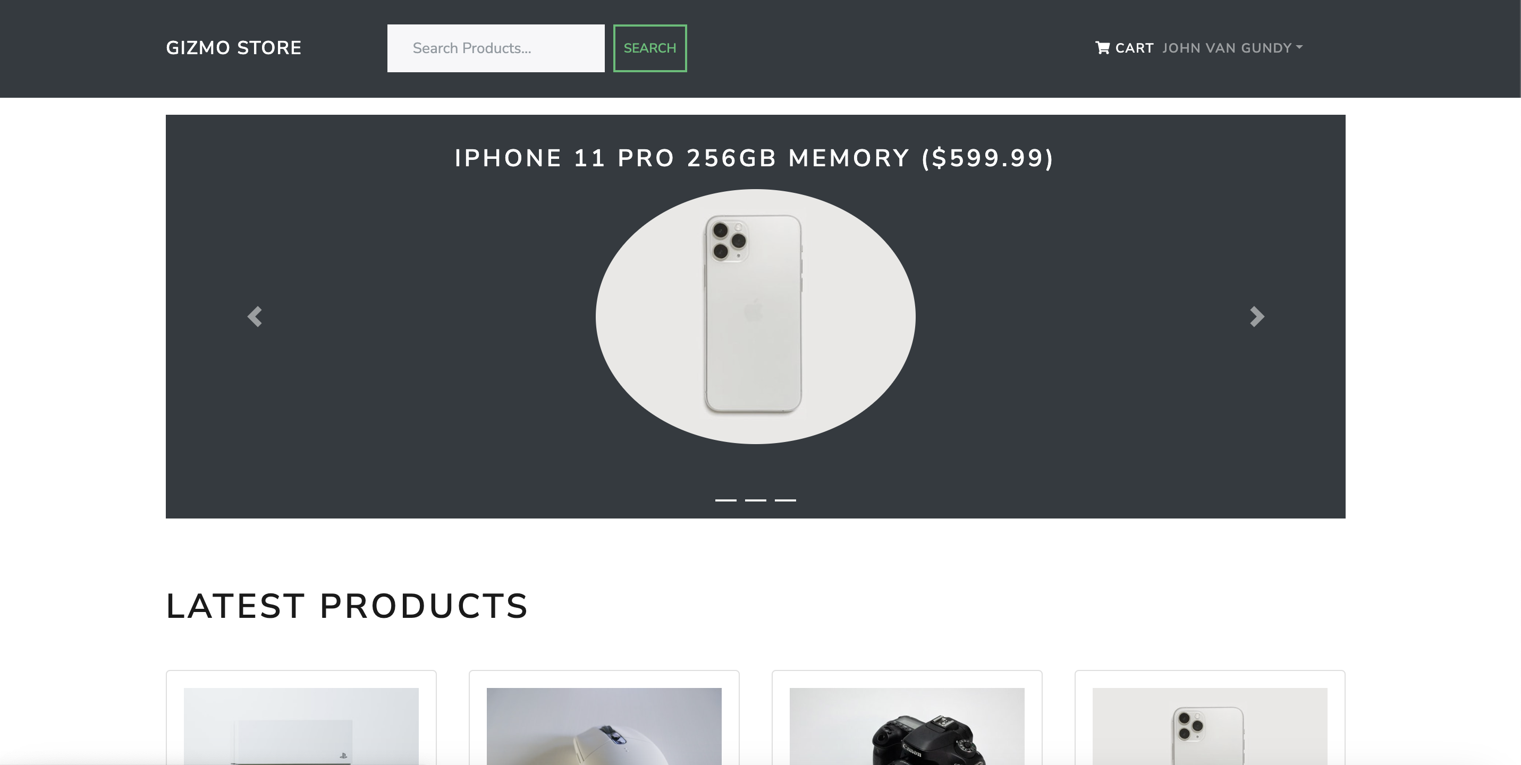Open the iPhone 11 Pro carousel title
This screenshot has width=1521, height=765.
click(754, 158)
